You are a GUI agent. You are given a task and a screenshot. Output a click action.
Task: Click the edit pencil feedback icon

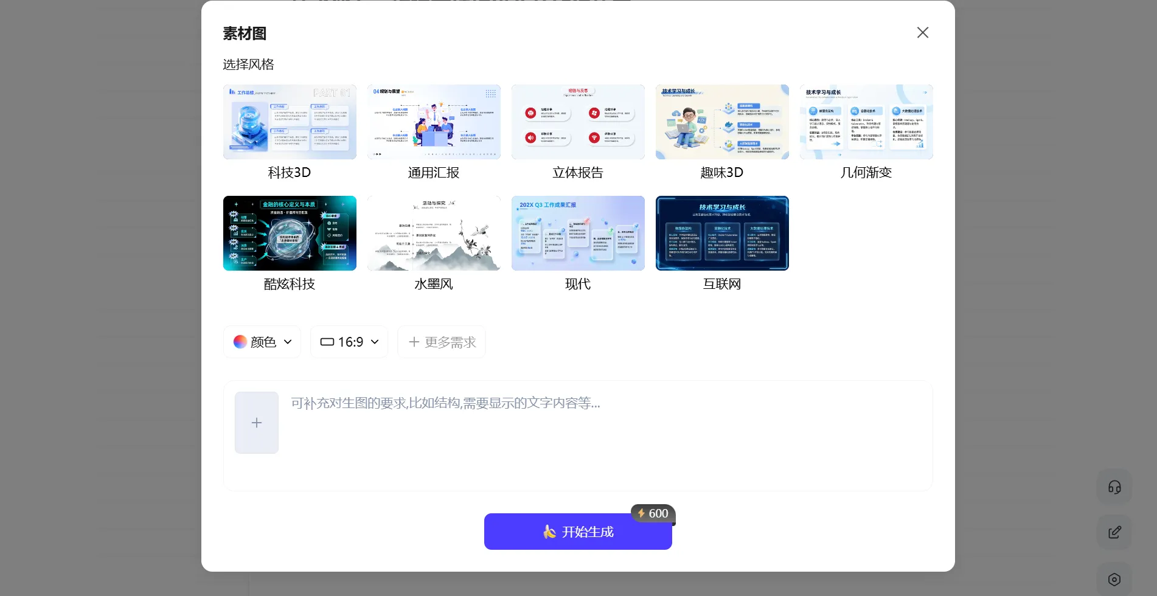pyautogui.click(x=1114, y=533)
